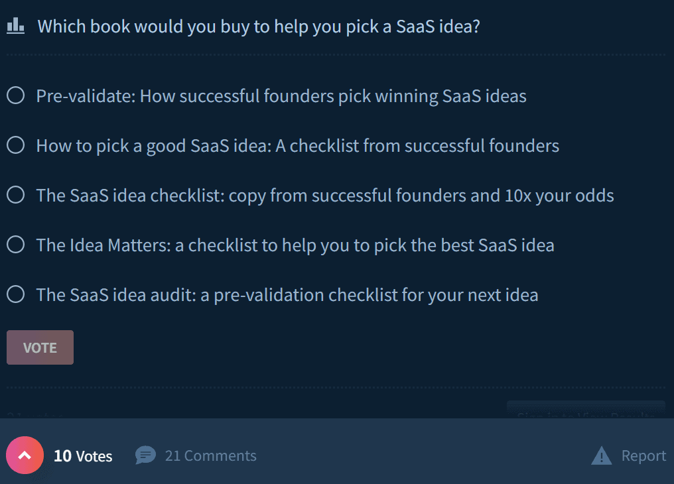The image size is (674, 484).
Task: Click the comment speech bubble icon
Action: click(x=145, y=455)
